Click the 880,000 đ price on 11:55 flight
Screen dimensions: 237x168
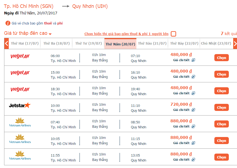(x=181, y=154)
